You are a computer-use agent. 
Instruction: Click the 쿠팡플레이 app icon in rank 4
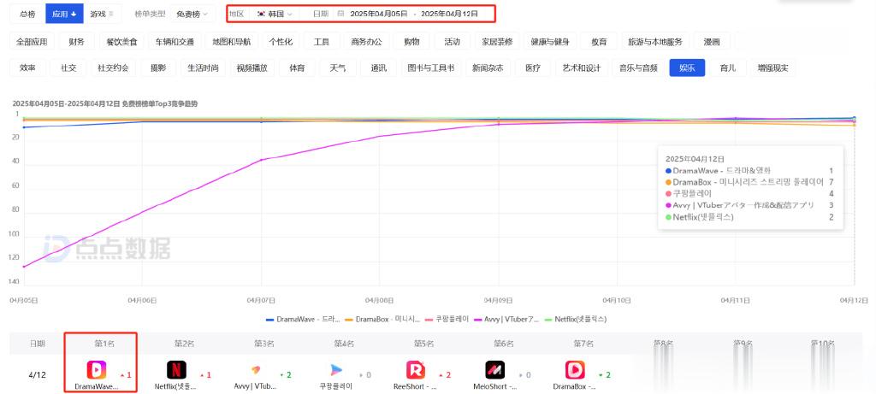(337, 370)
